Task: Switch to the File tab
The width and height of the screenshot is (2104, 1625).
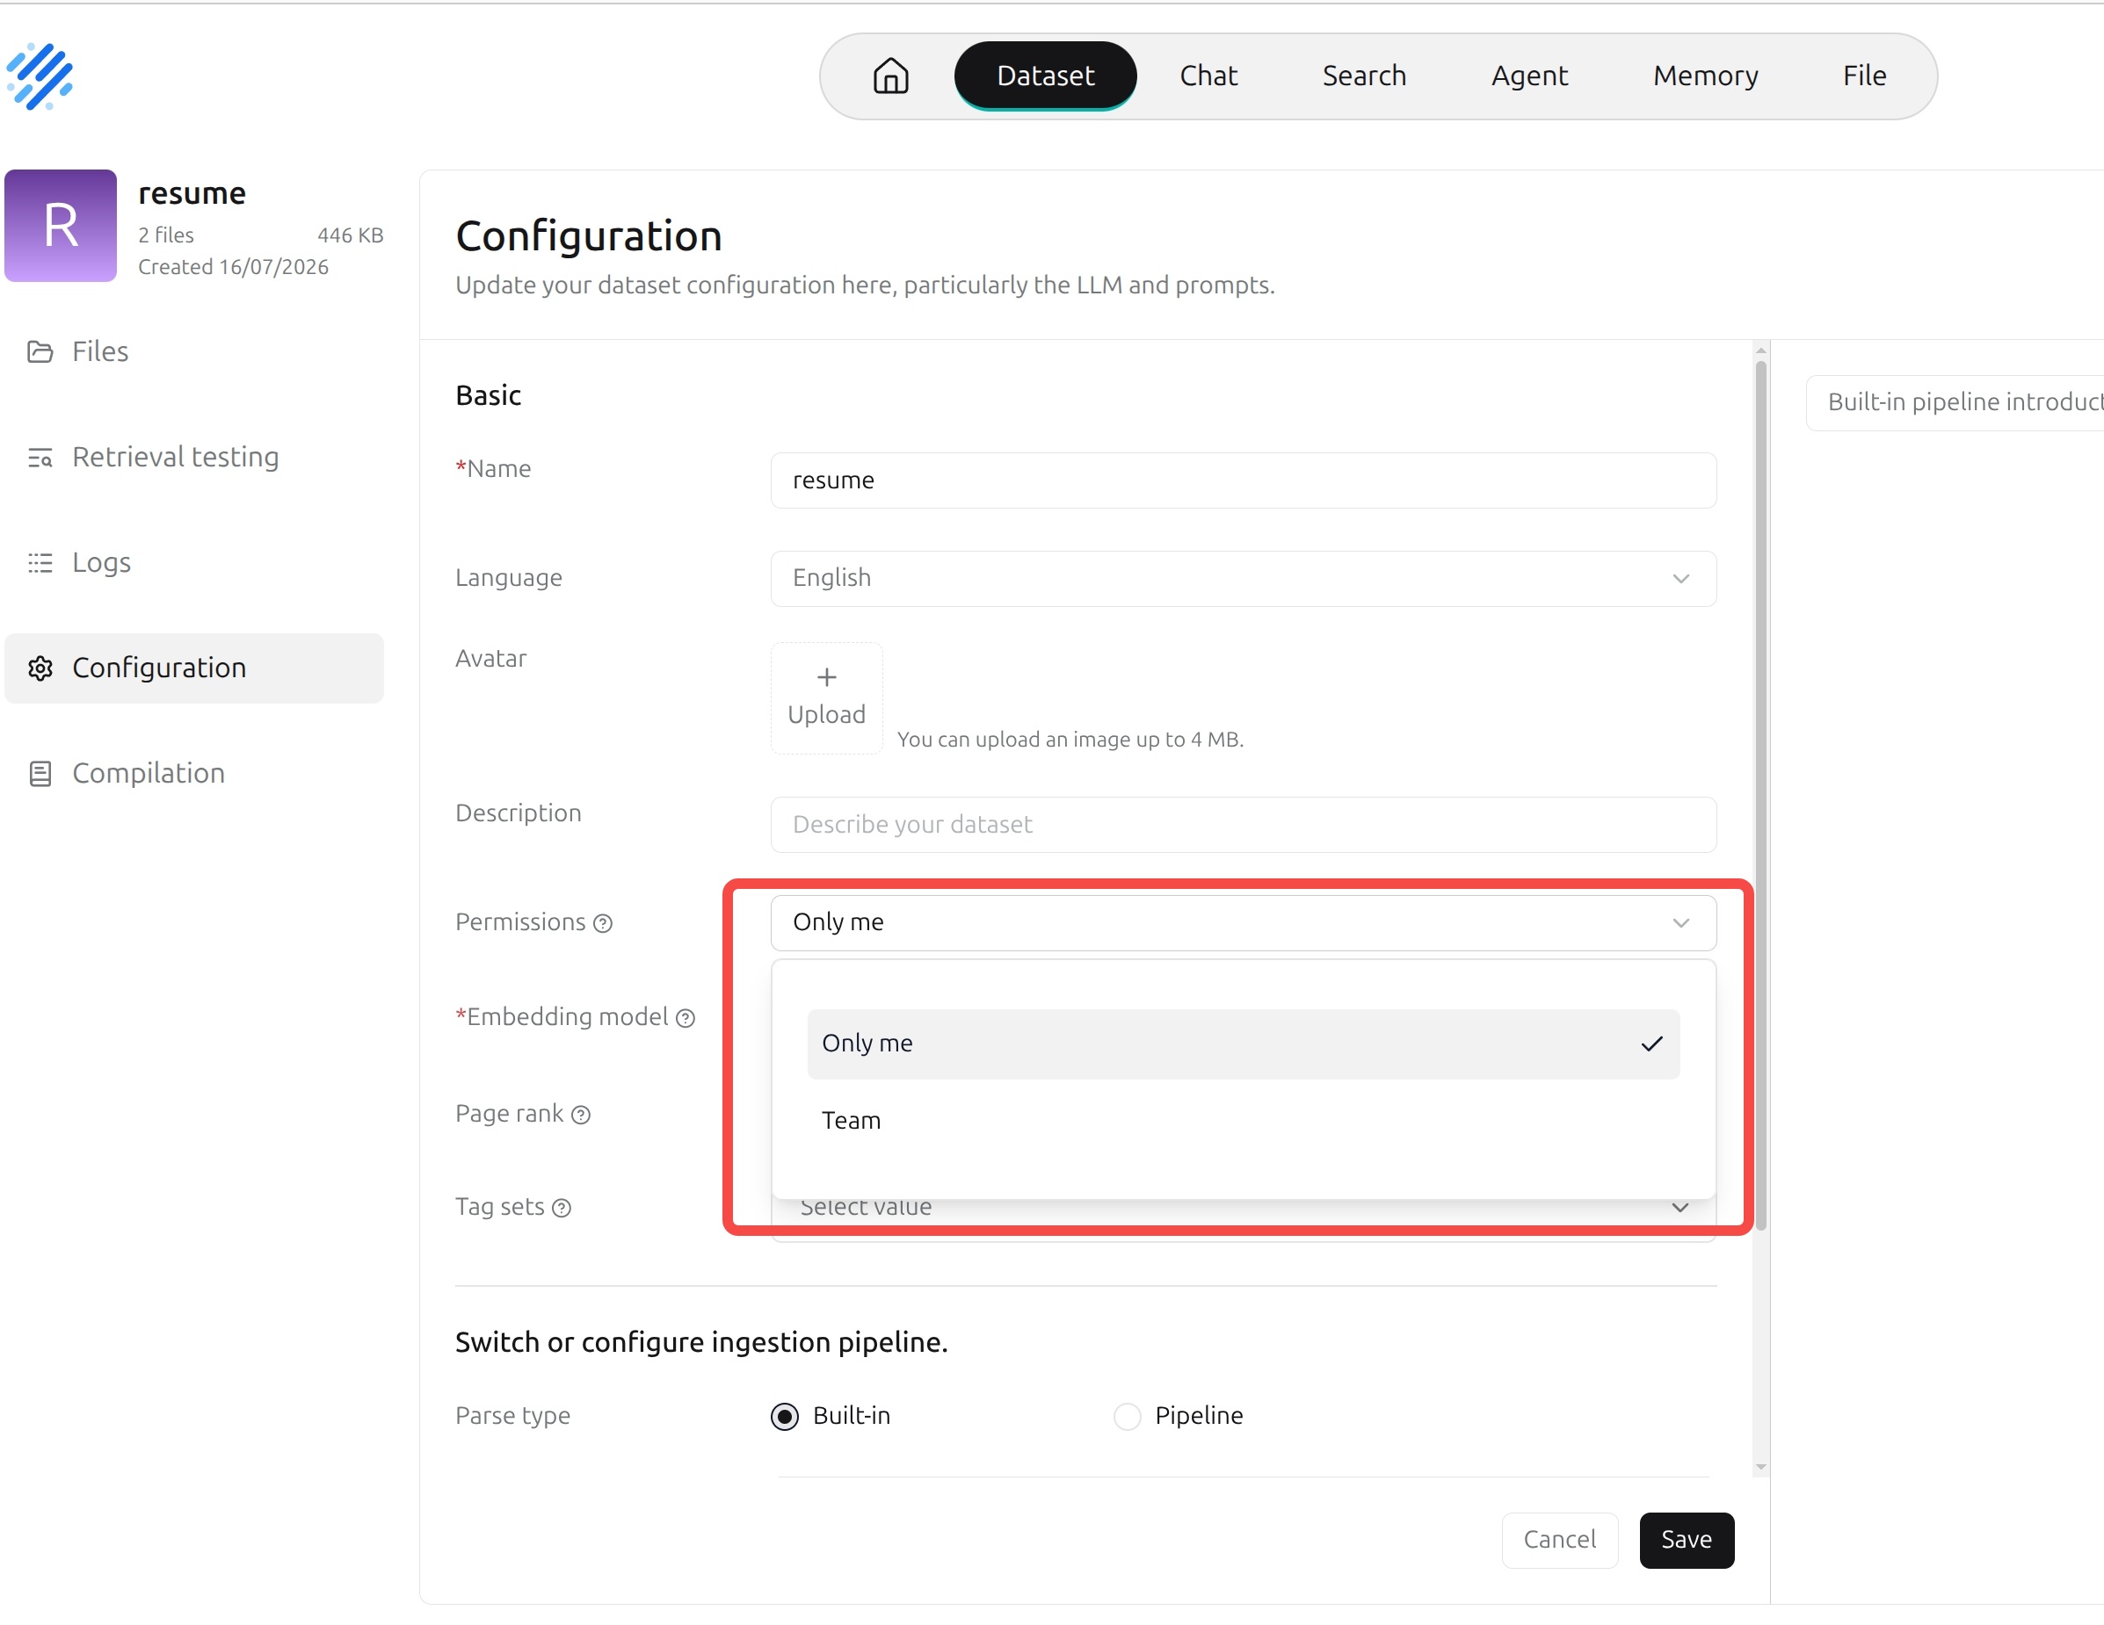Action: click(1864, 76)
